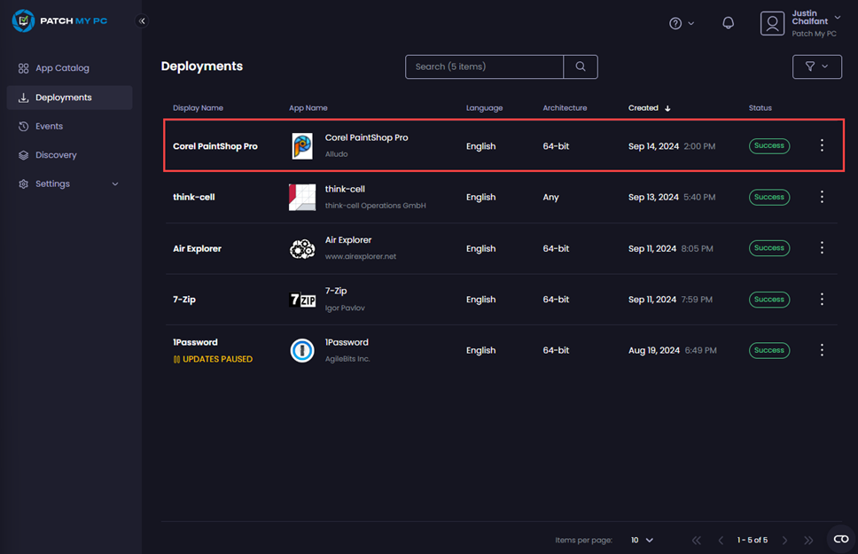Collapse the sidebar with the arrow icon
Viewport: 858px width, 554px height.
142,20
